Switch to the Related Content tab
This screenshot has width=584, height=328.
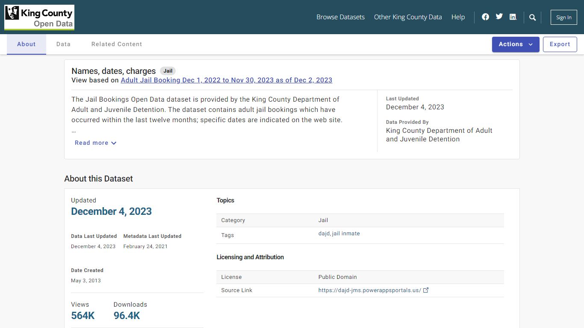tap(117, 44)
